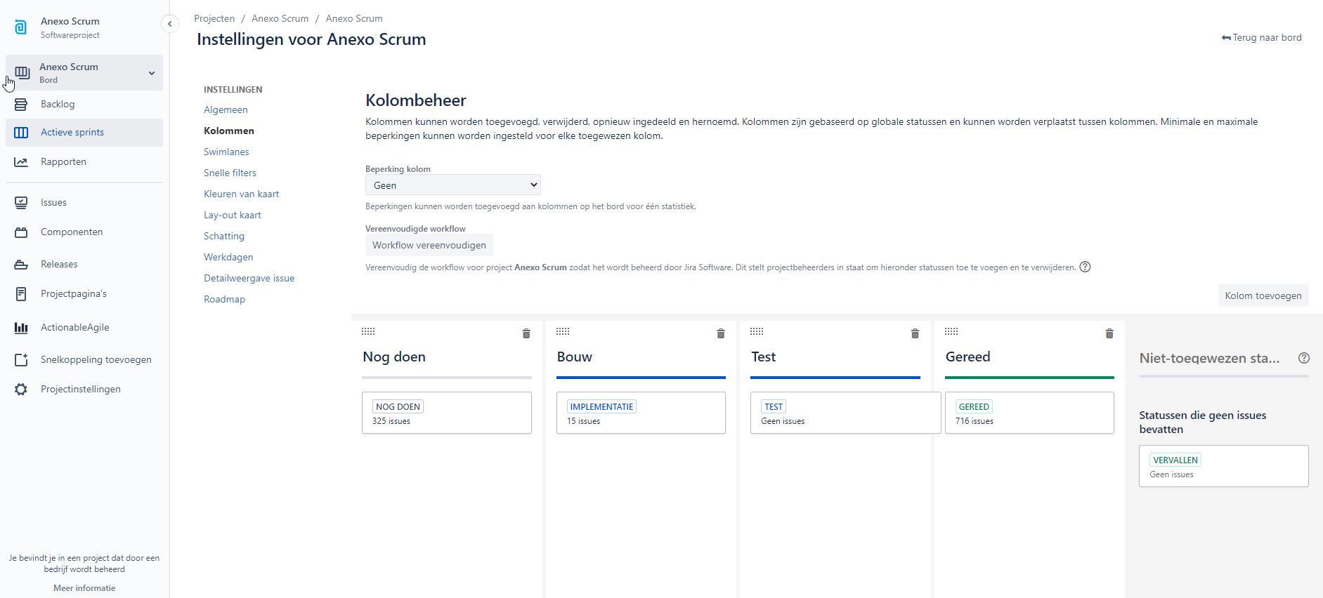This screenshot has width=1323, height=598.
Task: Select the Swimlanes settings tab
Action: point(226,152)
